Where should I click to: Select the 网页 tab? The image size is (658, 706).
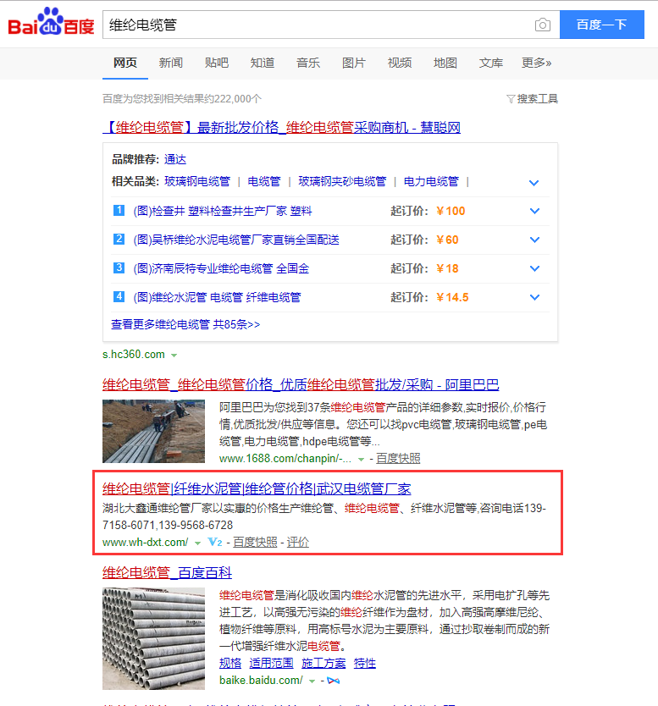click(x=125, y=63)
